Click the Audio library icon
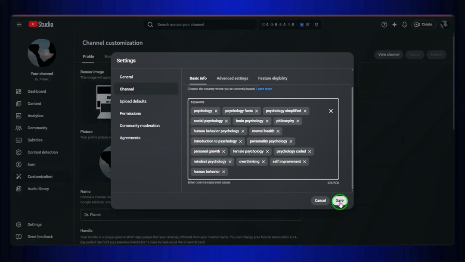The width and height of the screenshot is (465, 262). click(19, 189)
